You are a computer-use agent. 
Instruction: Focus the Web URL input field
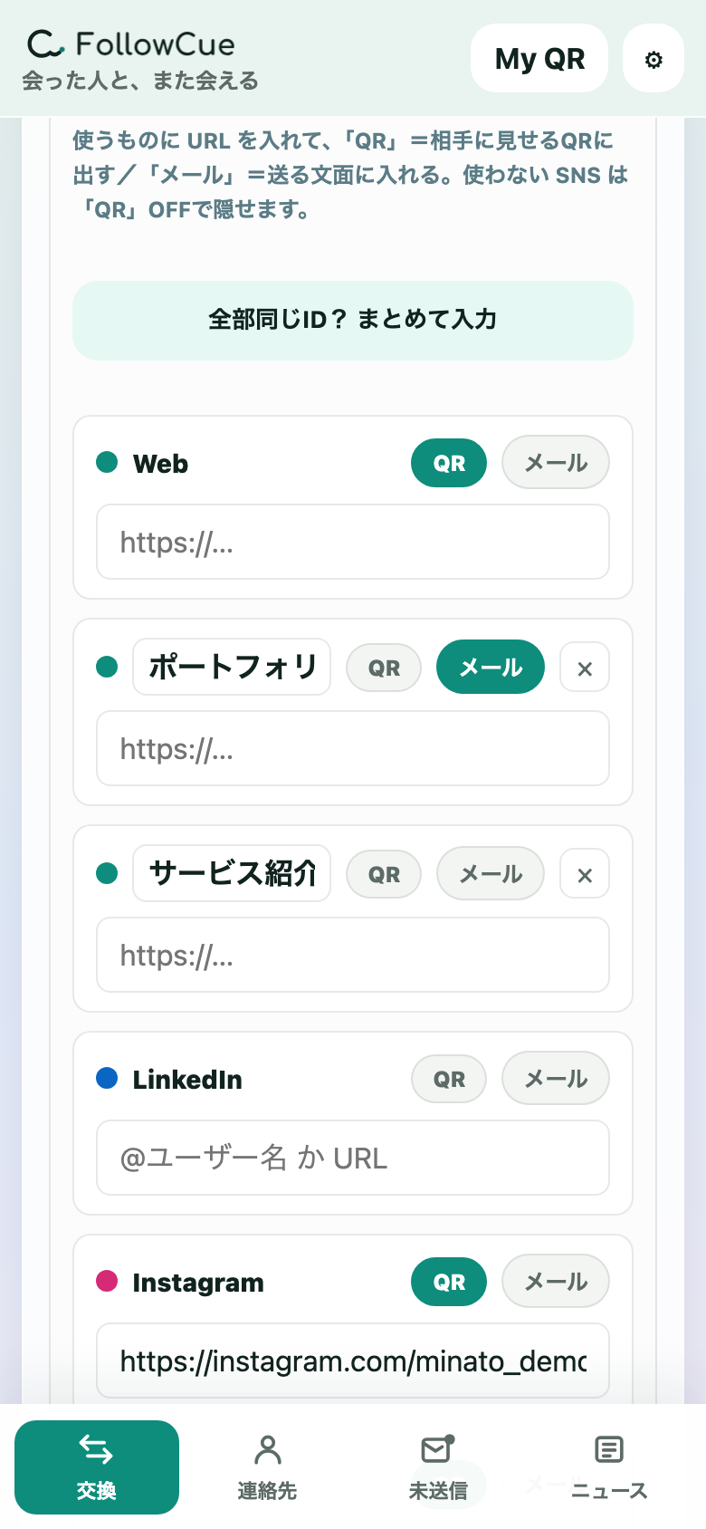(353, 542)
